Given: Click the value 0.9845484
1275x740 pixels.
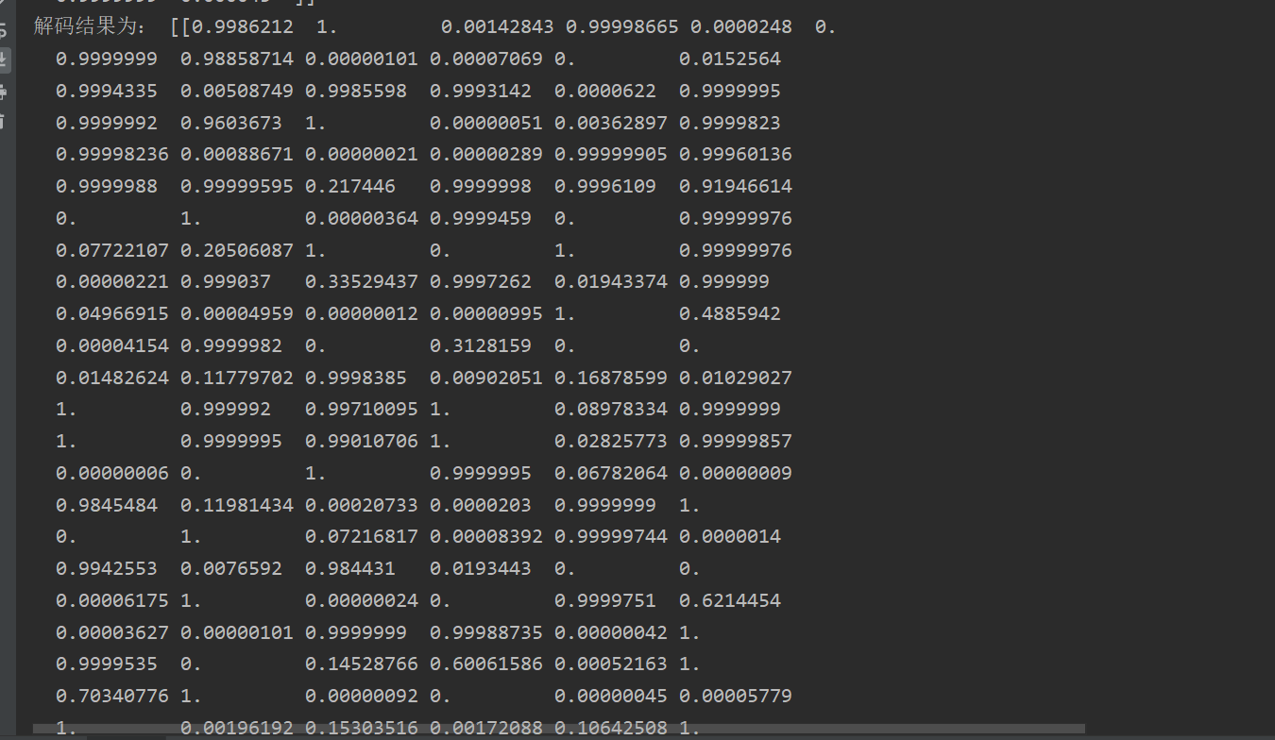Looking at the screenshot, I should (107, 506).
